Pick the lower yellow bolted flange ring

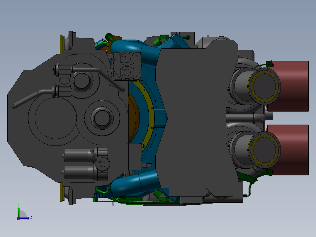point(264,150)
